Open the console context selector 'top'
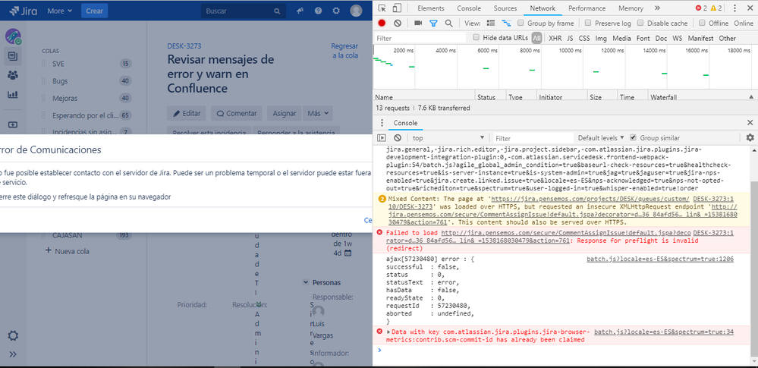Viewport: 758px width, 368px height. [448, 138]
